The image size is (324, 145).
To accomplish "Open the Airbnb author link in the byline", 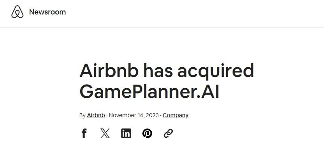I will (96, 115).
